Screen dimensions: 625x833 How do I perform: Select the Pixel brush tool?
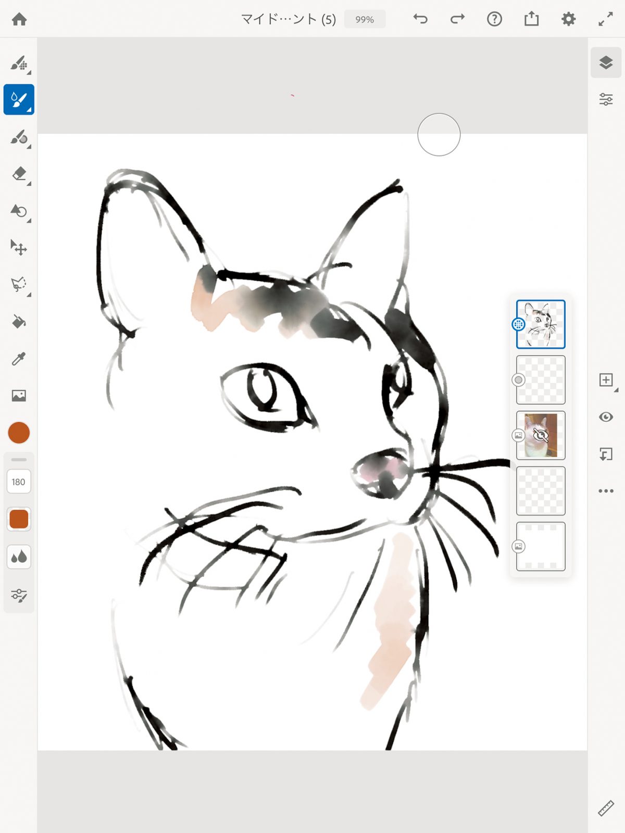point(19,64)
